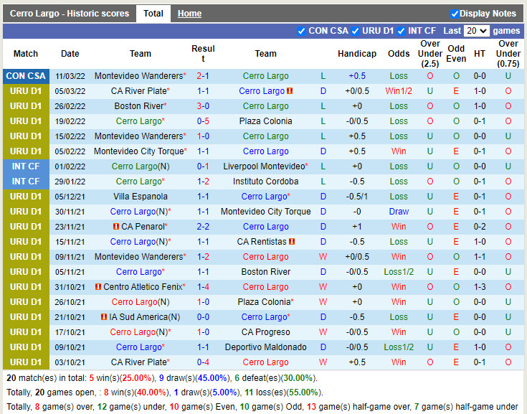The height and width of the screenshot is (414, 527).
Task: Uncheck the URU D1 league filter
Action: coord(356,31)
